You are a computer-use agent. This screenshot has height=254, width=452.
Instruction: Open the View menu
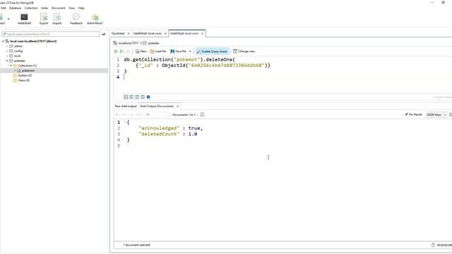click(72, 8)
